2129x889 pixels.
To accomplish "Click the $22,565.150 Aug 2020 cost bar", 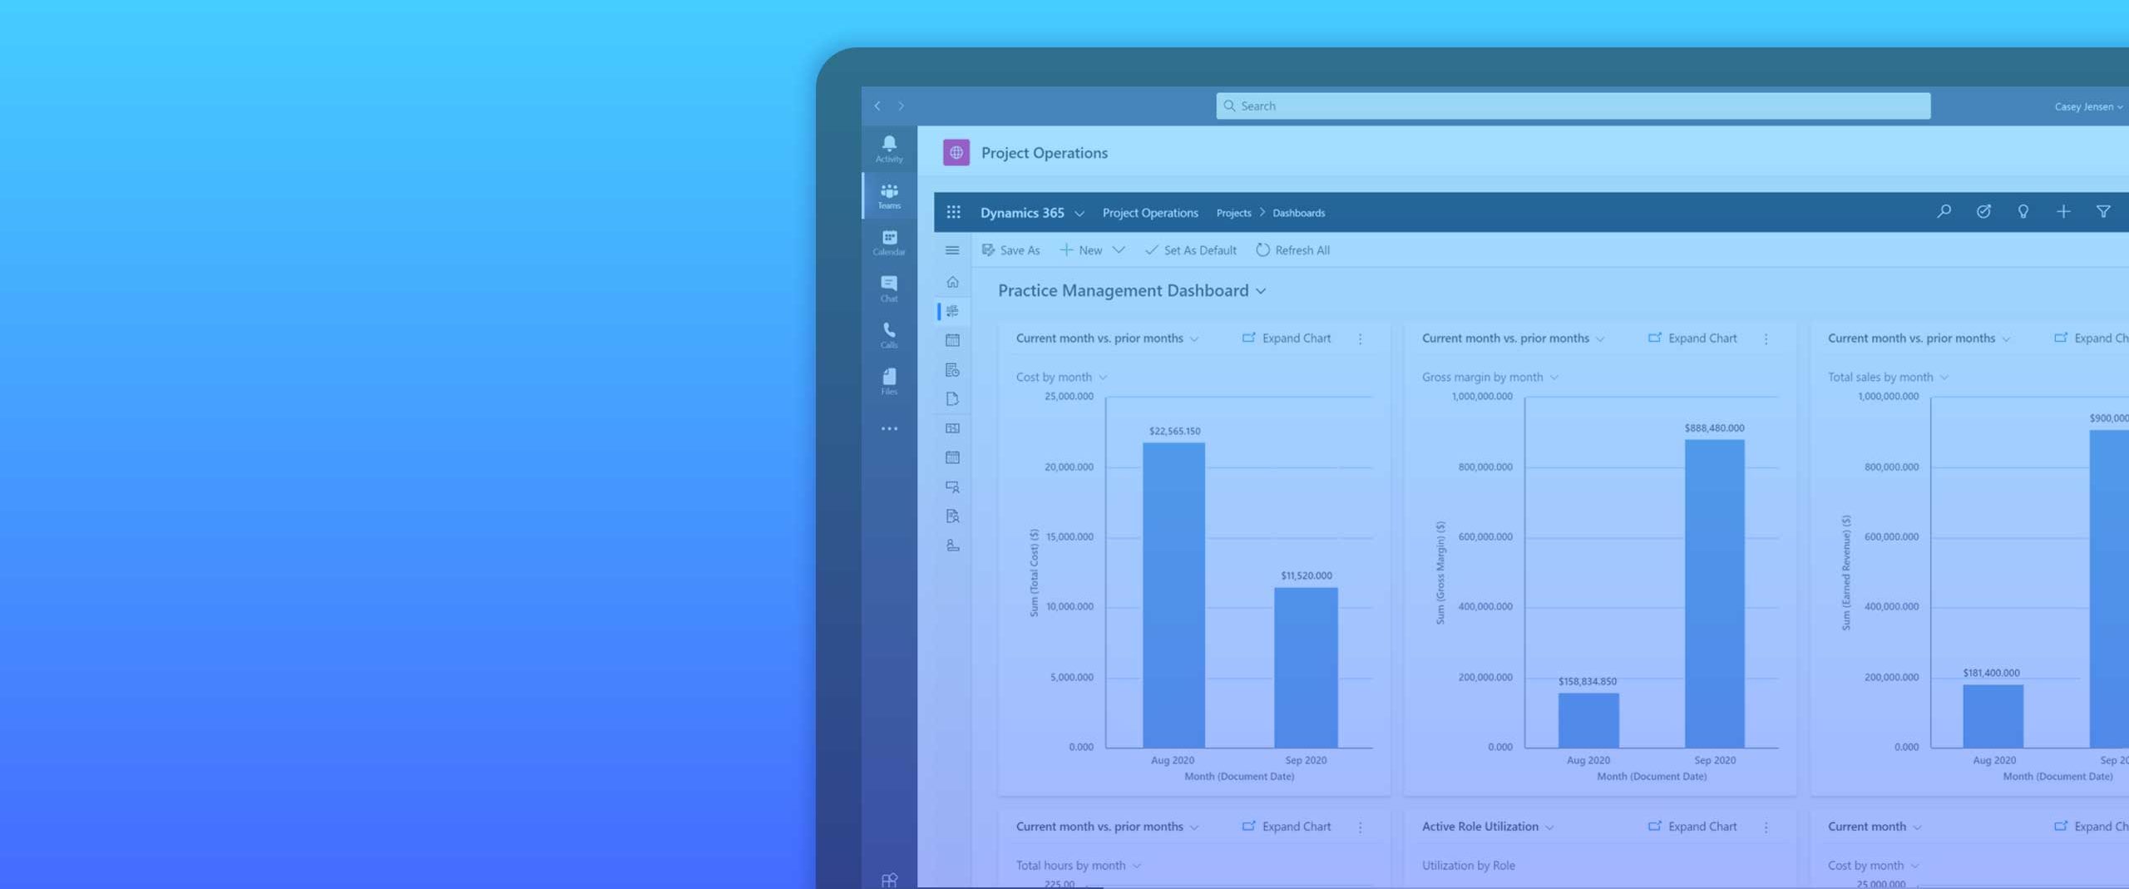I will [1173, 595].
